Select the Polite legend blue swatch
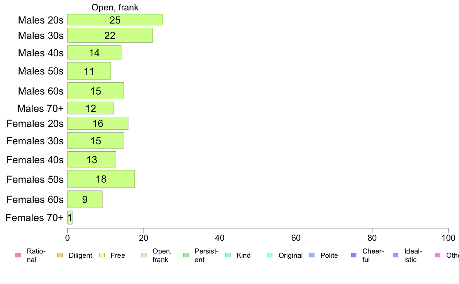Screen dimensions: 459x284 (x=312, y=255)
